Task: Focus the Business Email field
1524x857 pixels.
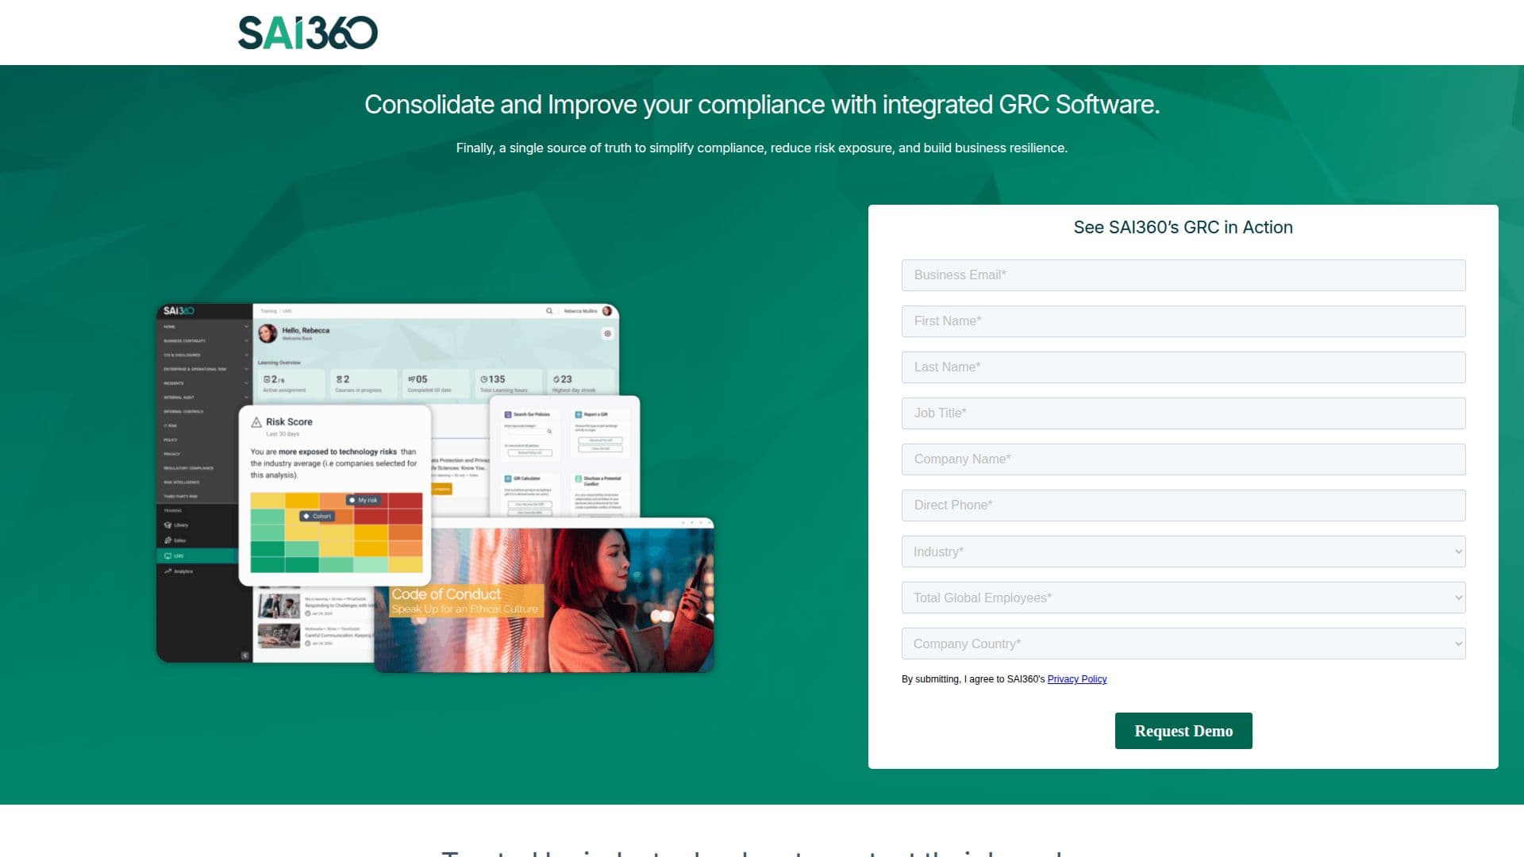Action: 1183,275
